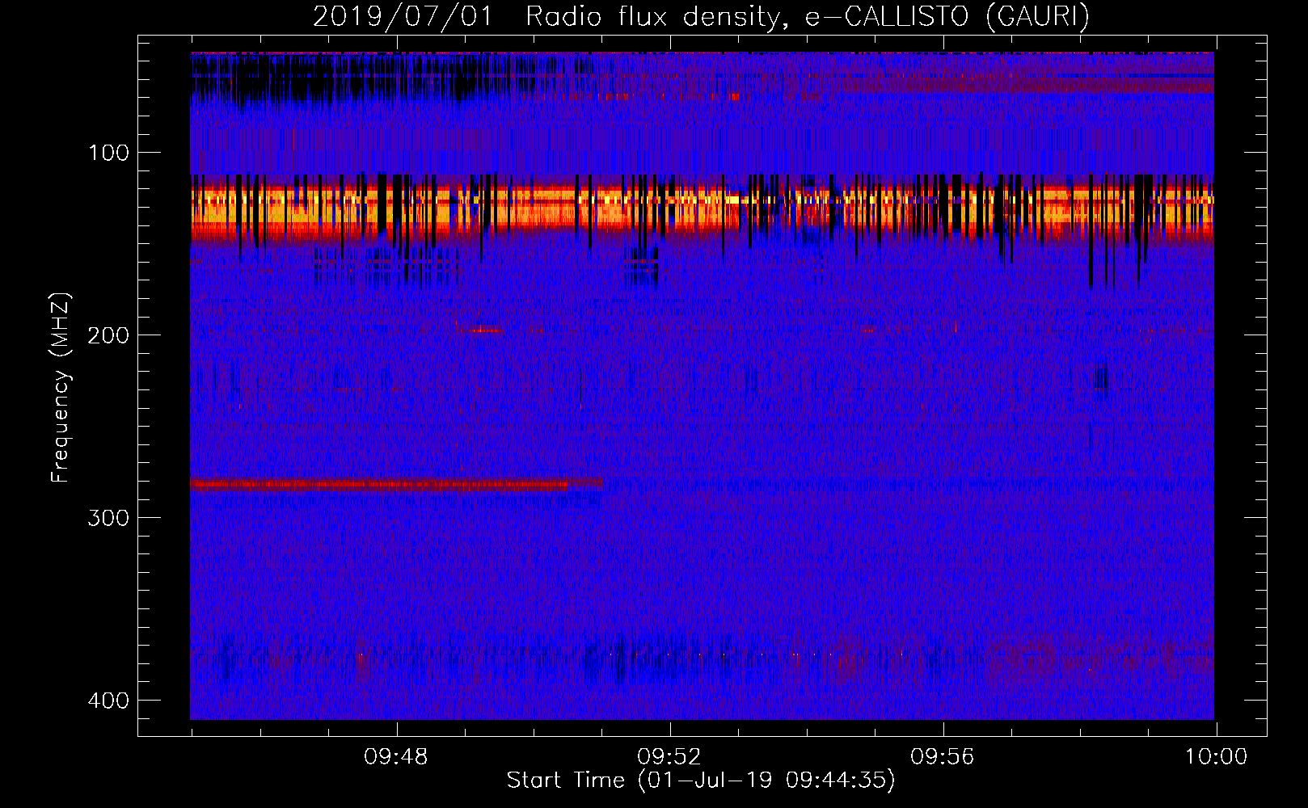
Task: Click the 09:56 time tick label
Action: 943,757
